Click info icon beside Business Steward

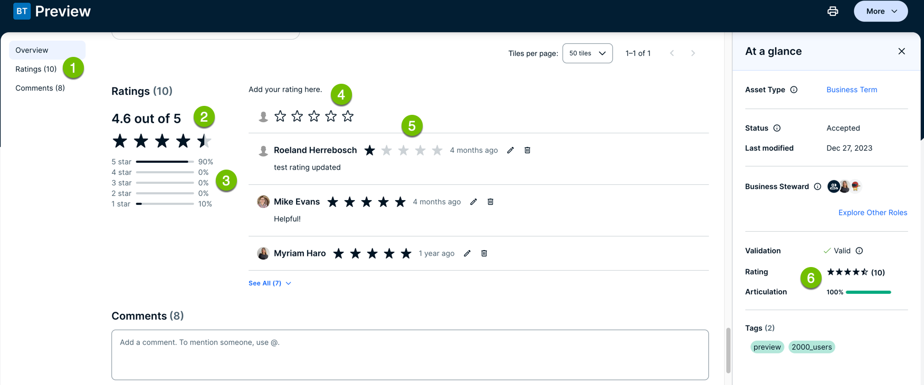(817, 186)
